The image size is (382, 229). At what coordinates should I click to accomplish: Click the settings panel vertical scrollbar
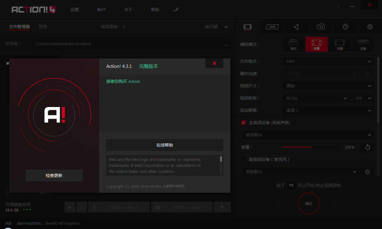[378, 90]
